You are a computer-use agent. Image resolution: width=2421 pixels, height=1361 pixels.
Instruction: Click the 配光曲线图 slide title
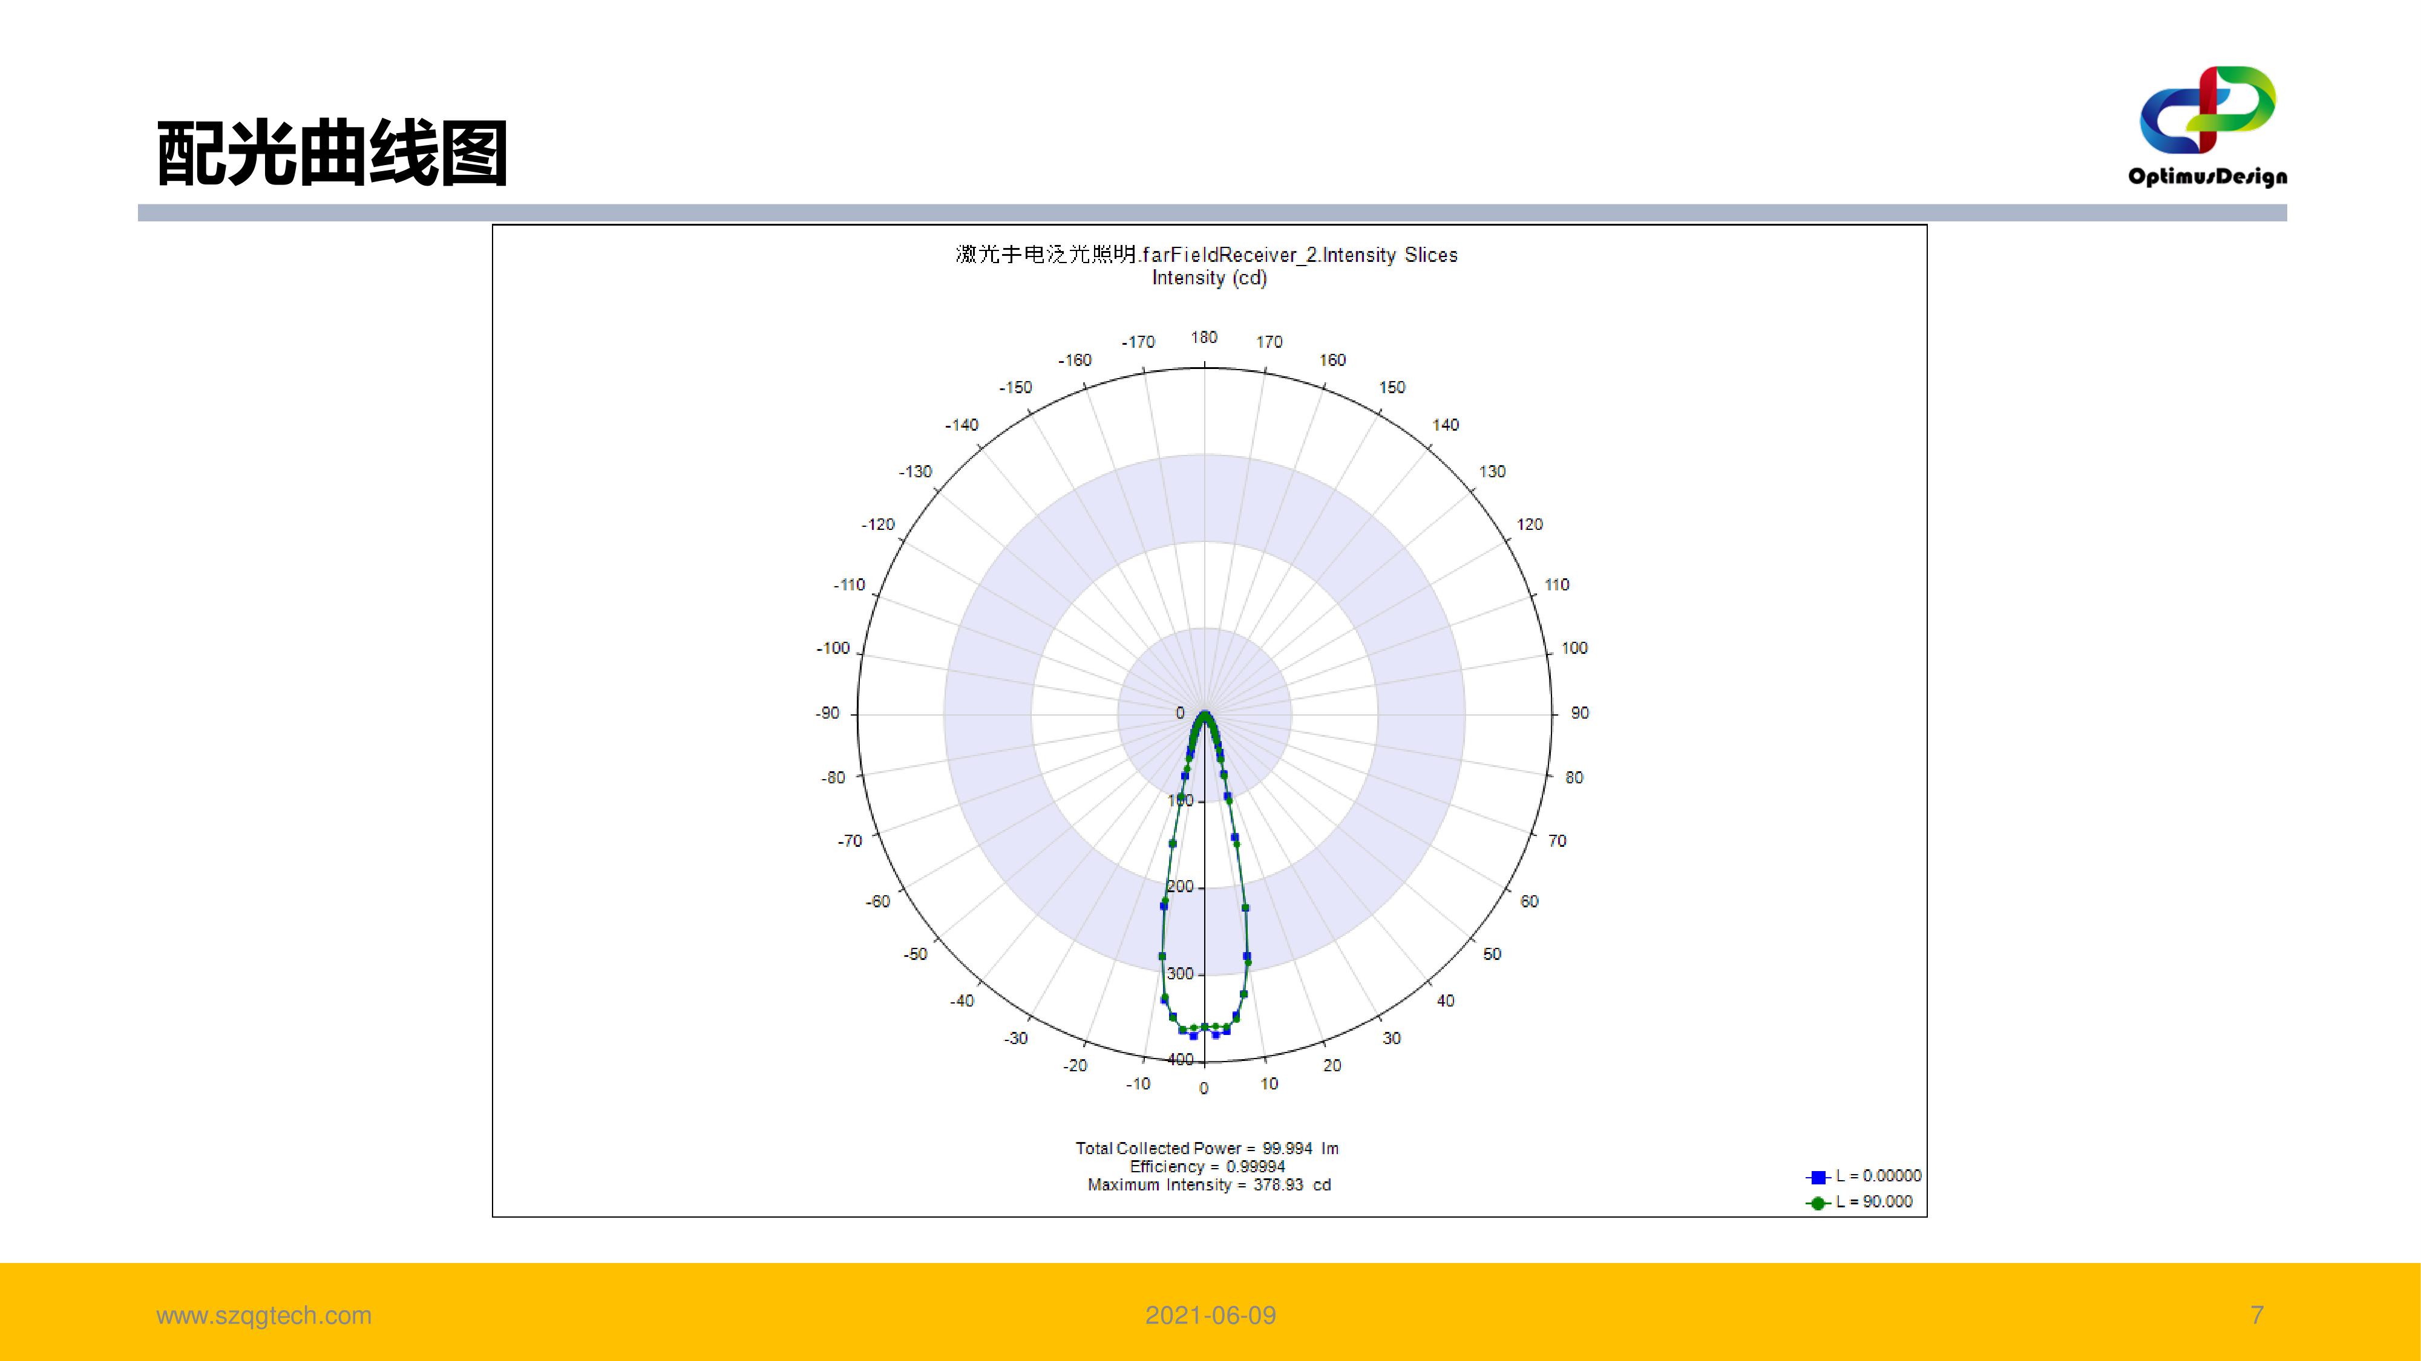point(332,153)
